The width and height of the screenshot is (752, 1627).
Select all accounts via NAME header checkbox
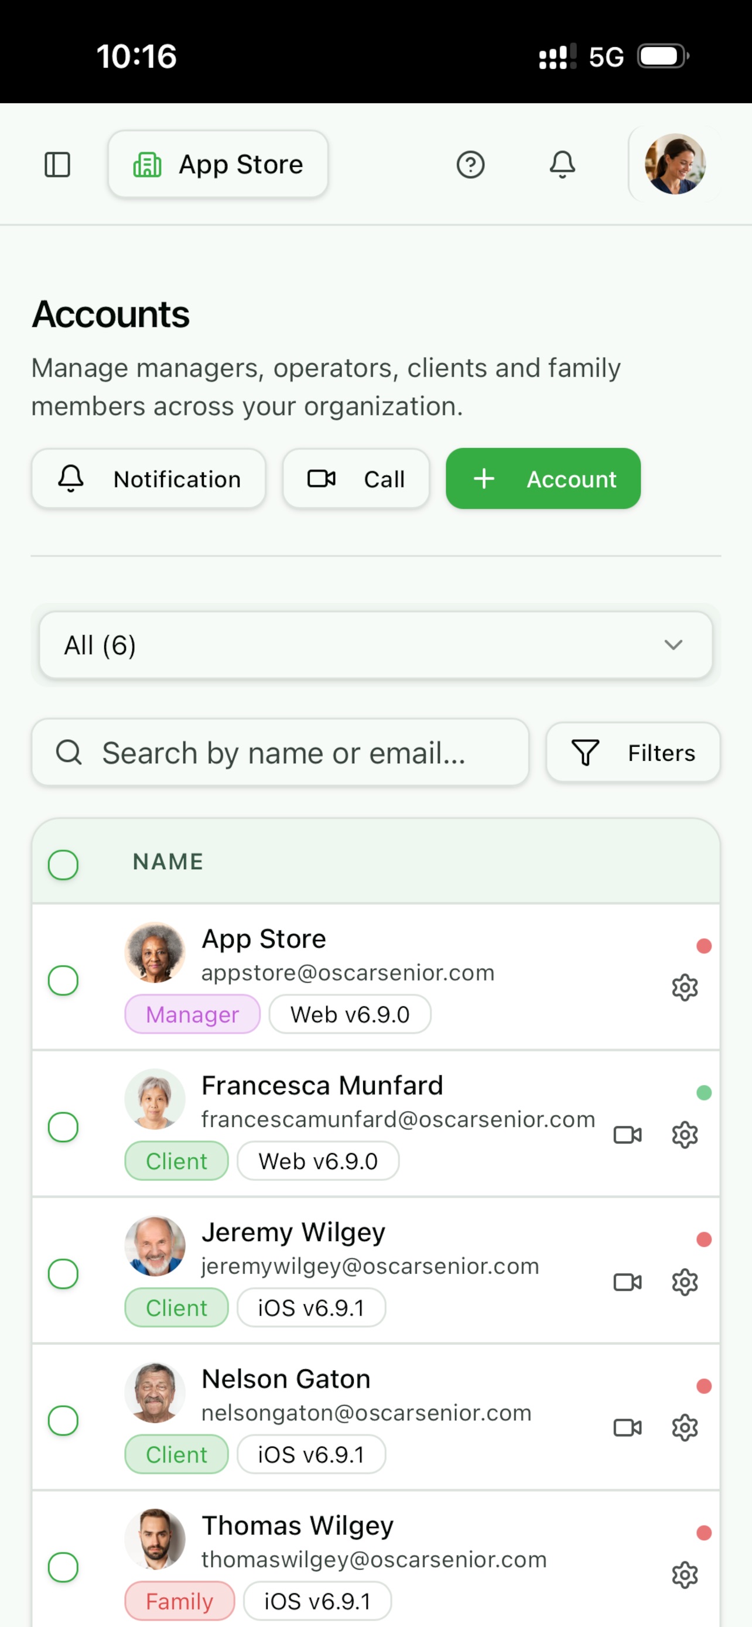tap(63, 864)
